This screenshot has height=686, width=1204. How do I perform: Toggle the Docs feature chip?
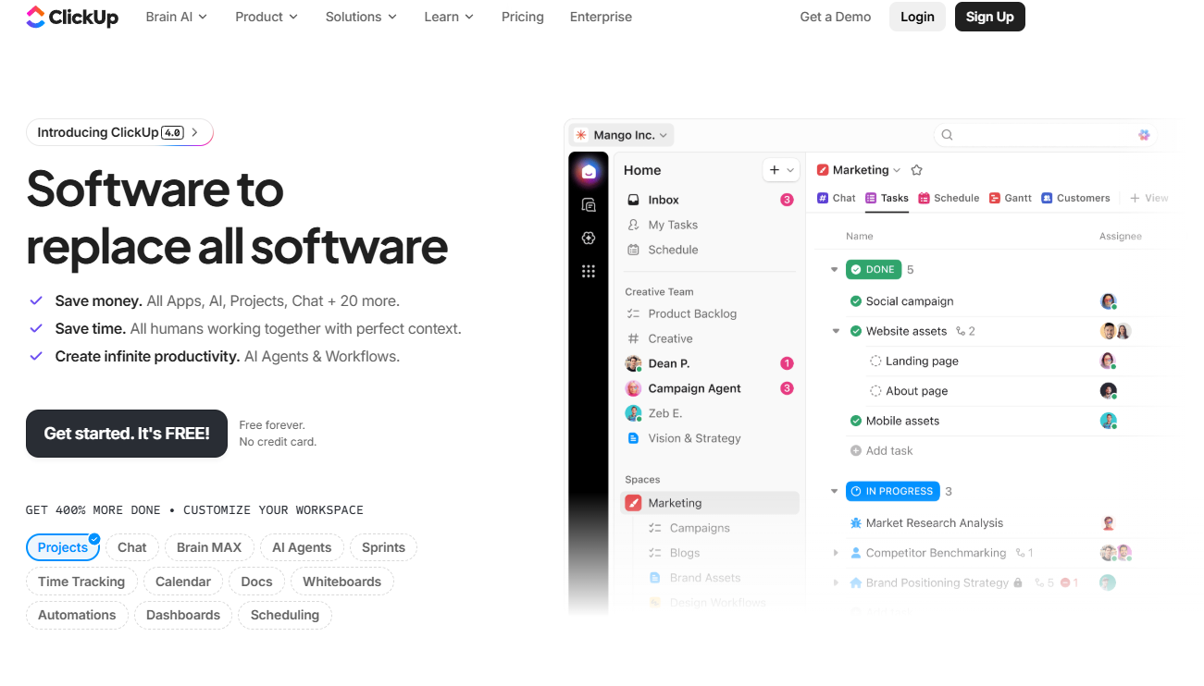(x=256, y=582)
